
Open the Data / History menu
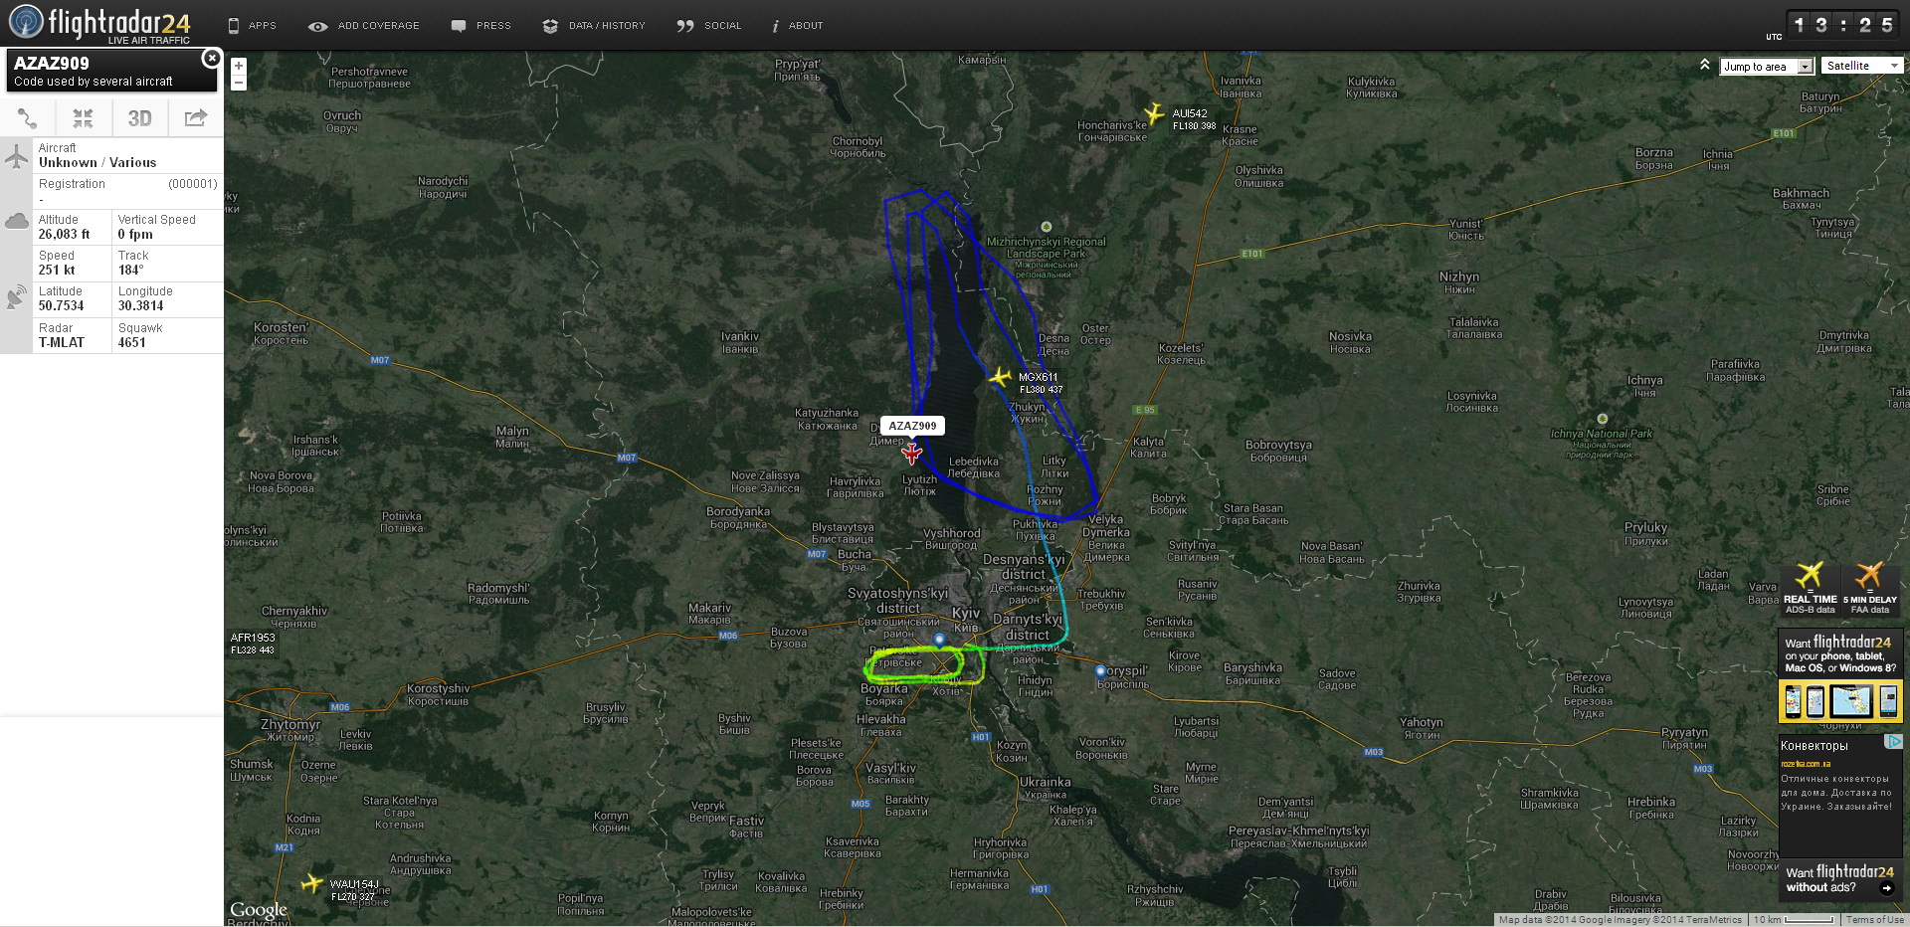pos(595,26)
